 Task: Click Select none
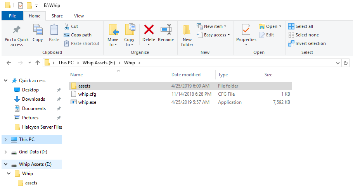[304, 35]
